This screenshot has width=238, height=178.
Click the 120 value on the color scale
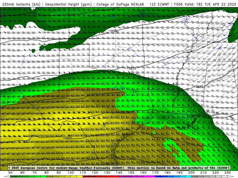(x=95, y=173)
